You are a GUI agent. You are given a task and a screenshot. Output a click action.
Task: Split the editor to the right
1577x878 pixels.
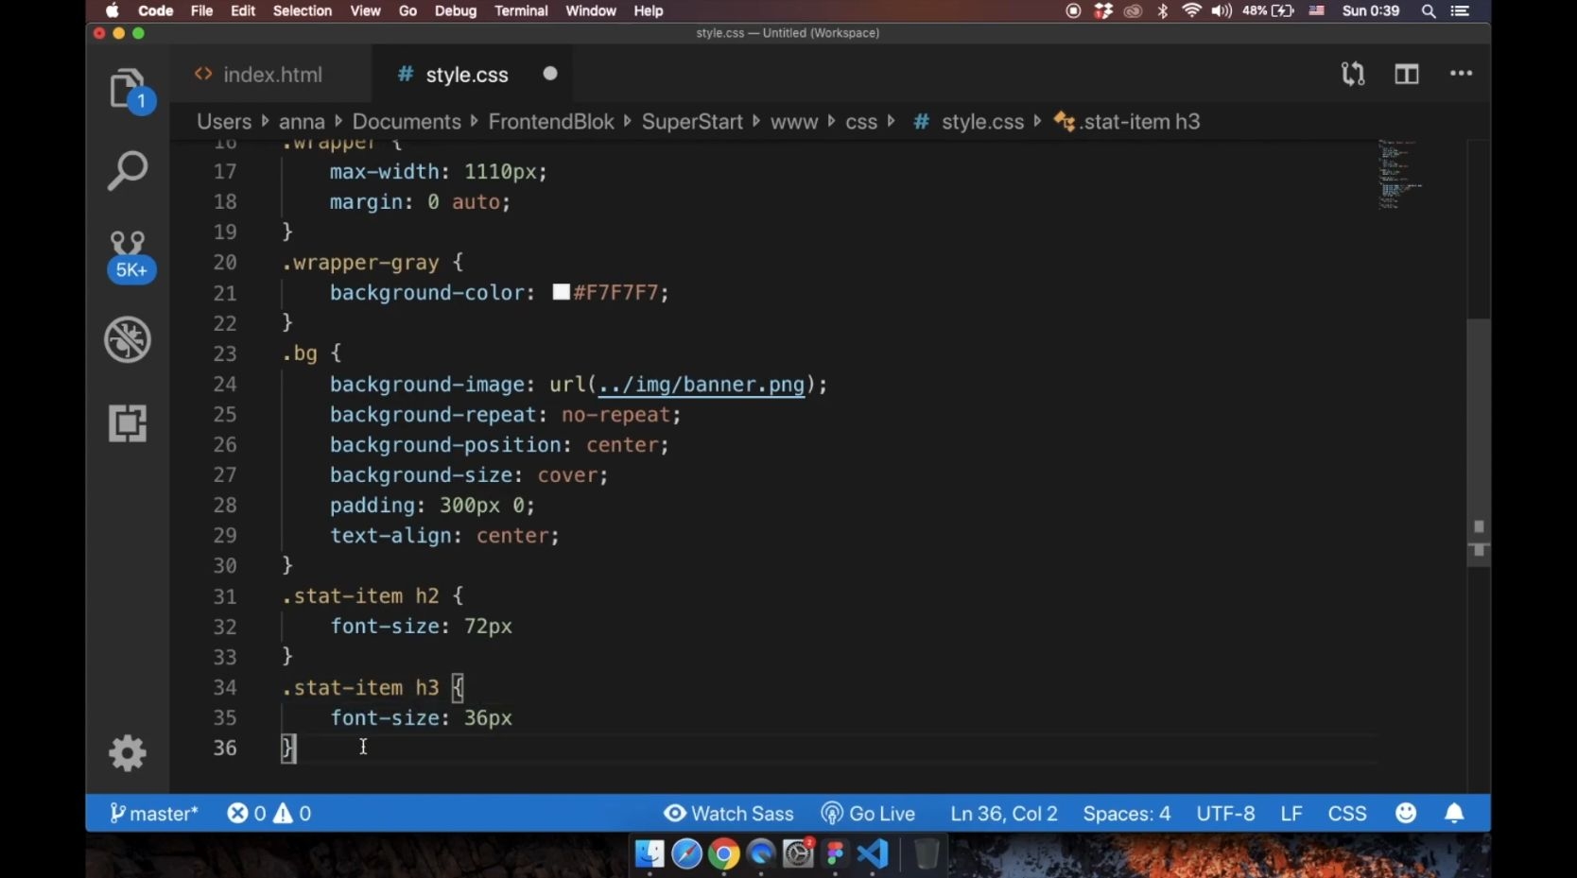(x=1407, y=74)
